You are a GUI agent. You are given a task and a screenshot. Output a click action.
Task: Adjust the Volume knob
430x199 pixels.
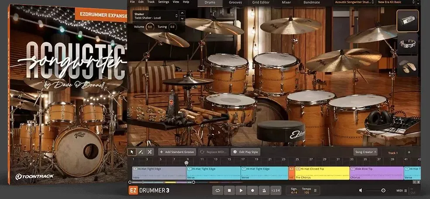click(150, 27)
